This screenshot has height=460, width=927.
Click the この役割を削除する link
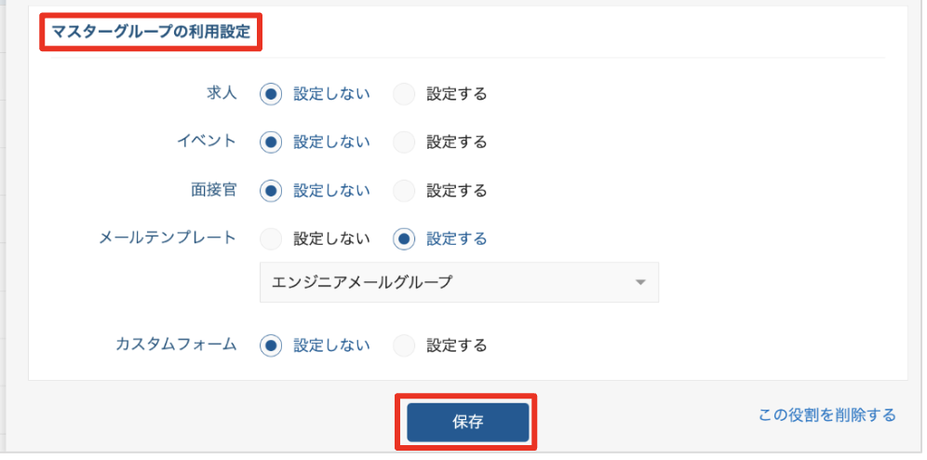tap(826, 415)
